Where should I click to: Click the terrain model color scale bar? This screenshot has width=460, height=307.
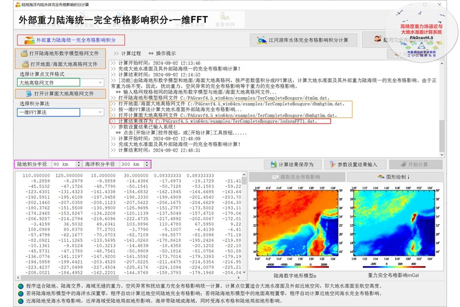pyautogui.click(x=297, y=267)
